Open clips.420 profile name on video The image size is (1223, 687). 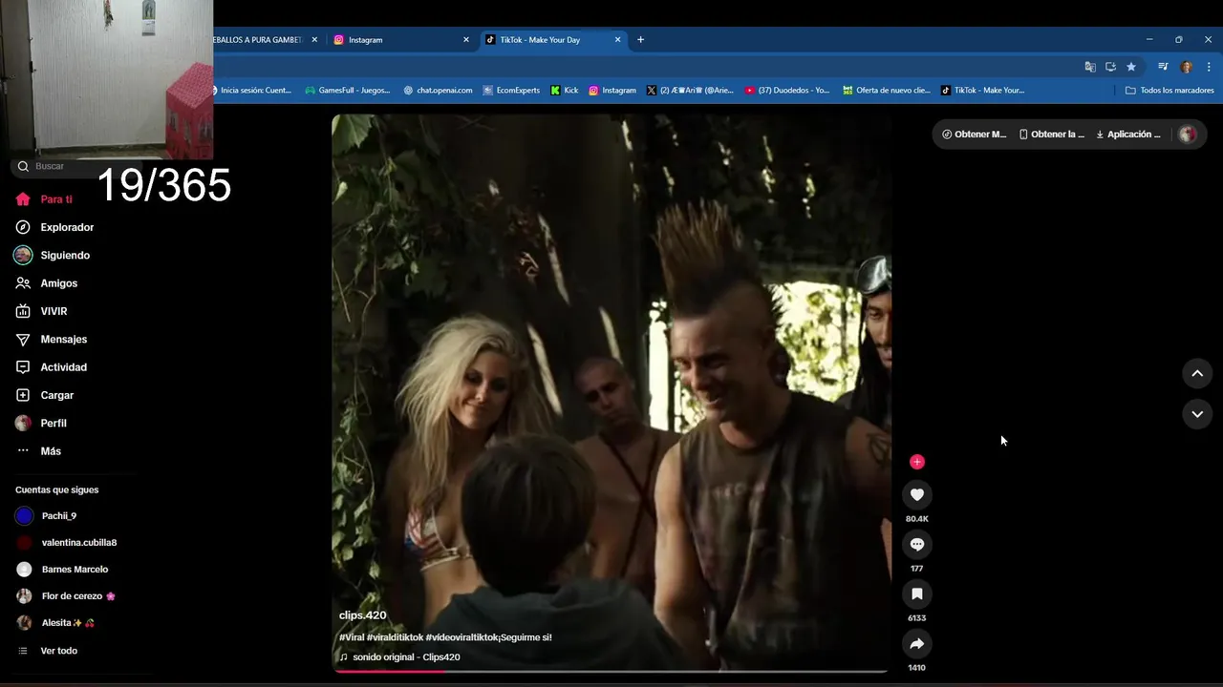[362, 615]
